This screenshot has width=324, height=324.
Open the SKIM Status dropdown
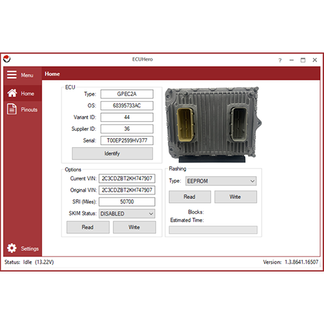click(127, 214)
